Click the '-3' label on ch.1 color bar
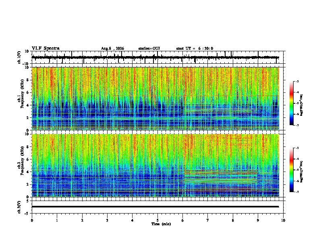The height and width of the screenshot is (247, 319). pos(297,81)
